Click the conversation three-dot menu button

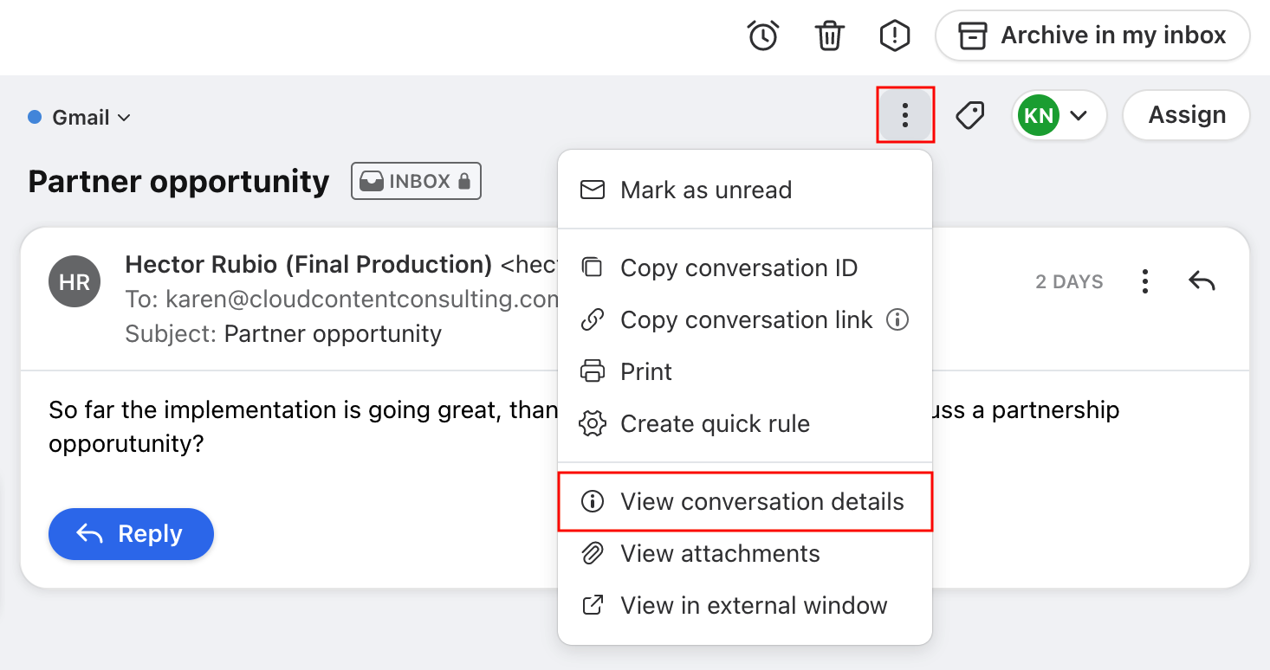pyautogui.click(x=904, y=115)
